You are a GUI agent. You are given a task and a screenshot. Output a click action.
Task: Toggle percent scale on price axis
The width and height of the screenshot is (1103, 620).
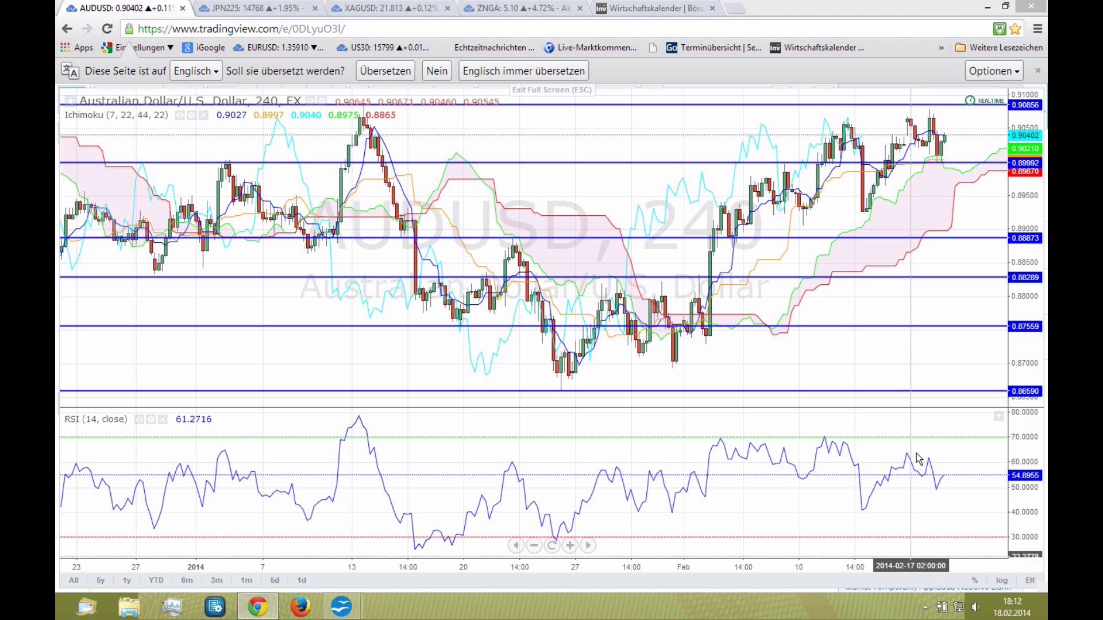point(975,580)
